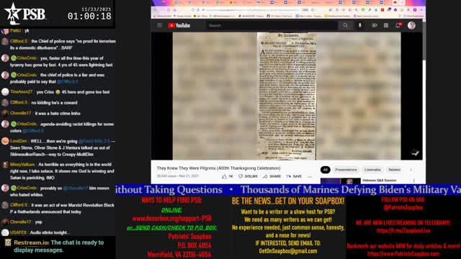
Task: Open the more actions ellipsis below video
Action: pyautogui.click(x=310, y=176)
